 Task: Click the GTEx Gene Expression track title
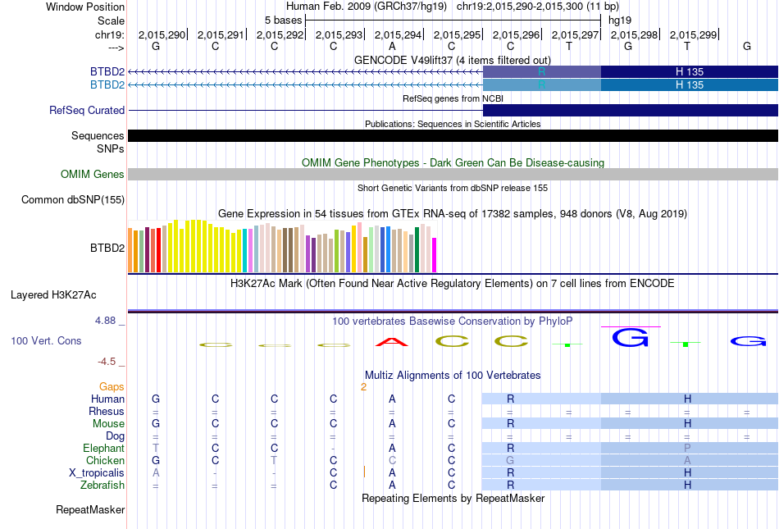point(453,213)
